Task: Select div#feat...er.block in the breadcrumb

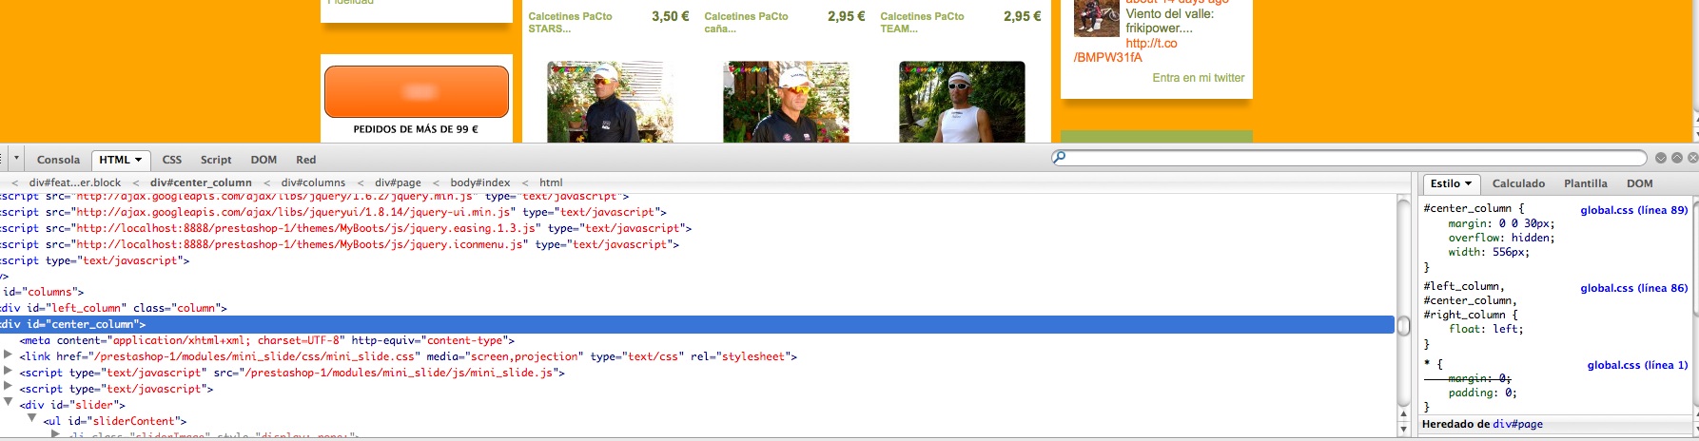Action: 75,182
